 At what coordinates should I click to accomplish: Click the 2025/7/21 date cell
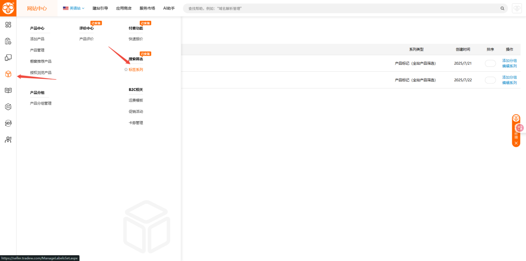[x=463, y=63]
